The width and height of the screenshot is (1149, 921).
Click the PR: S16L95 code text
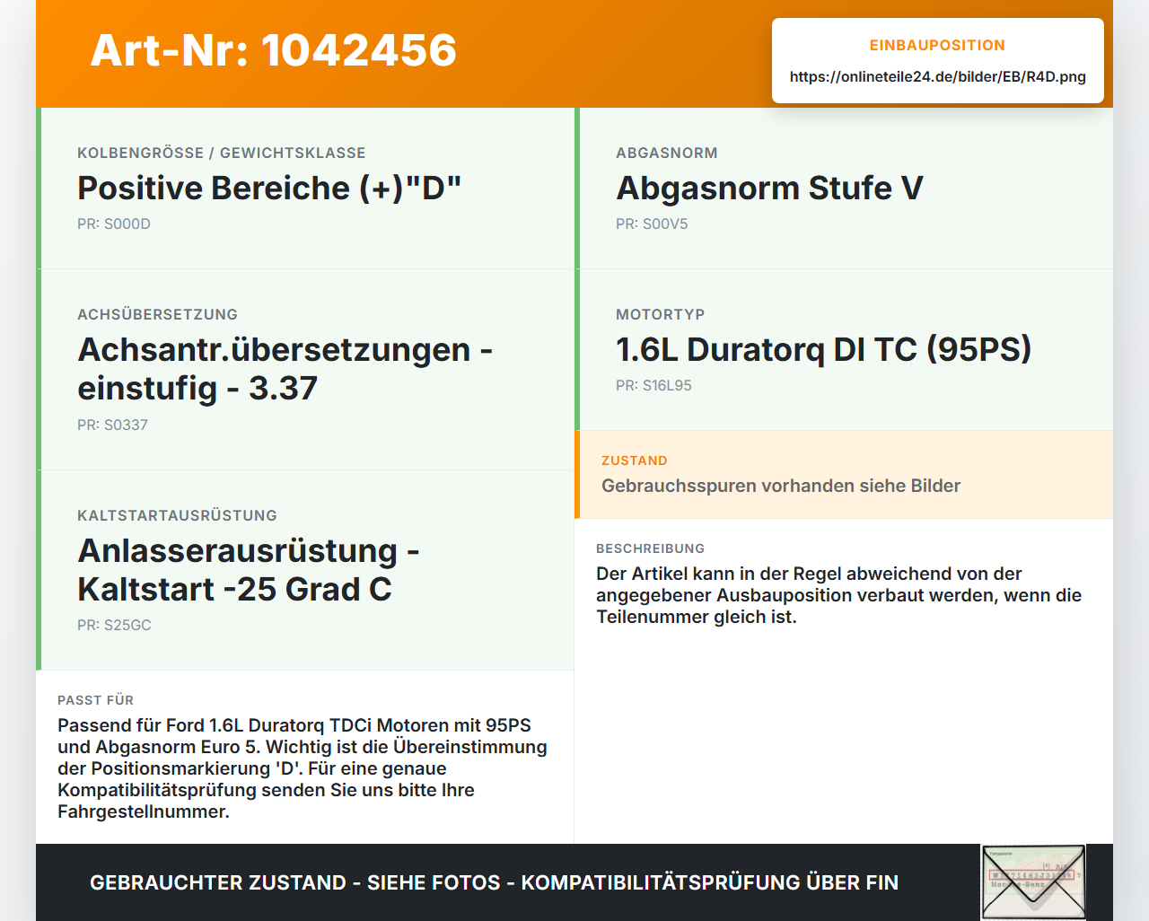[653, 386]
